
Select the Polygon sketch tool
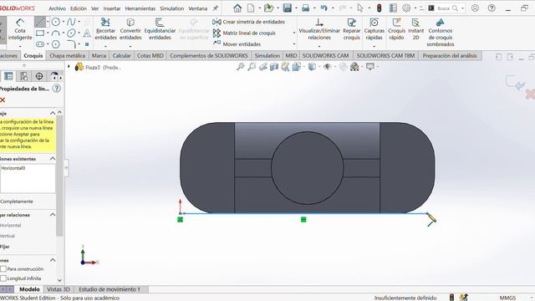point(56,44)
